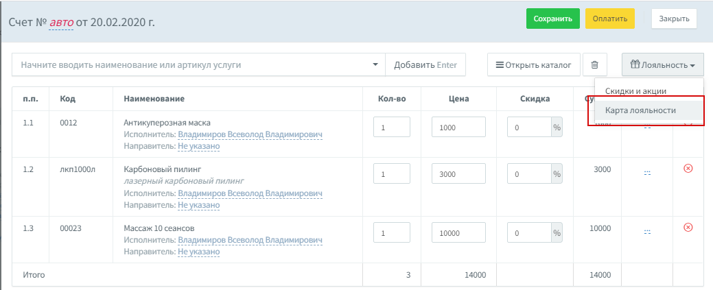Viewport: 713px width, 290px height.
Task: Focus the price field showing 10000
Action: pyautogui.click(x=458, y=232)
